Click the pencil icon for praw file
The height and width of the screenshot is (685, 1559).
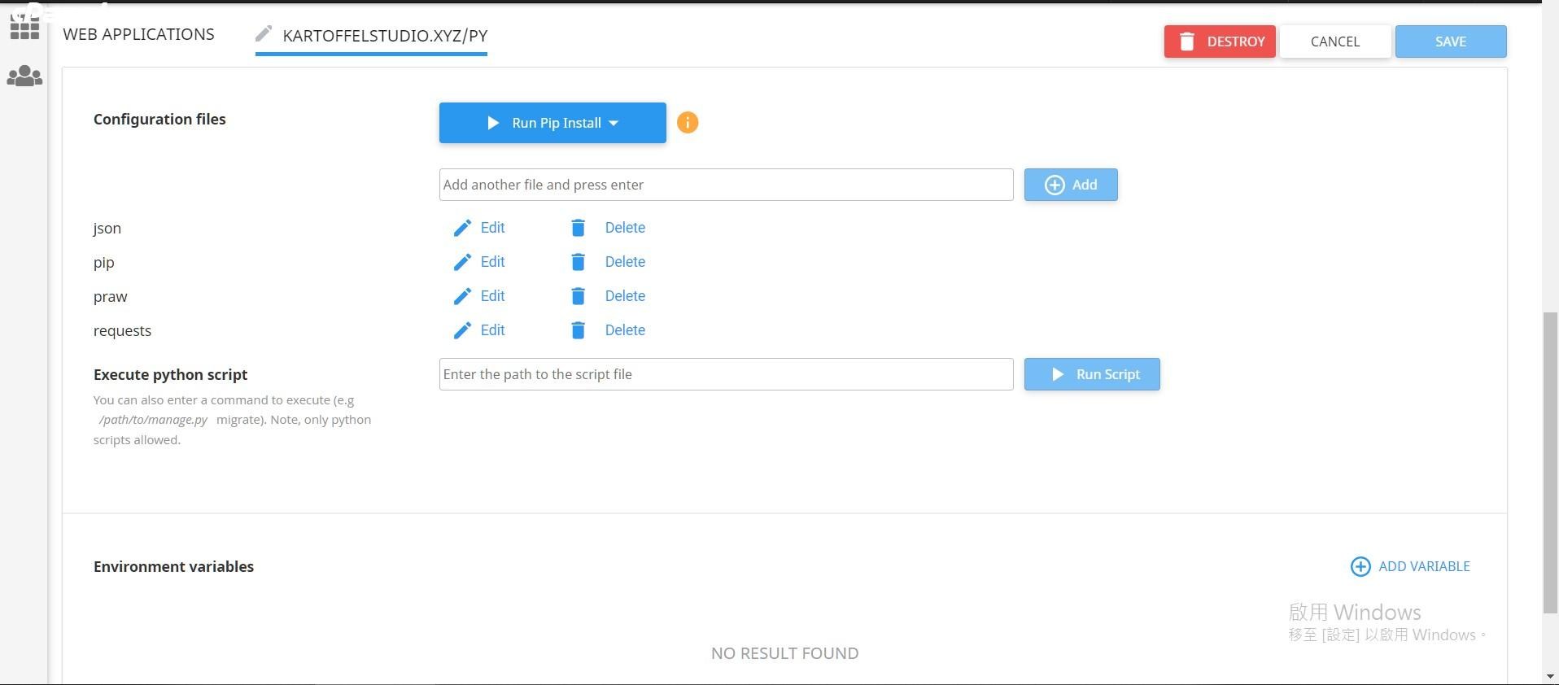(x=462, y=296)
